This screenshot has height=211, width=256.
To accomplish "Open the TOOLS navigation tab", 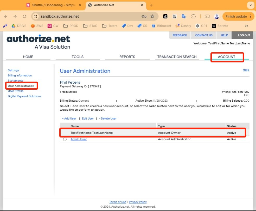I will click(78, 57).
